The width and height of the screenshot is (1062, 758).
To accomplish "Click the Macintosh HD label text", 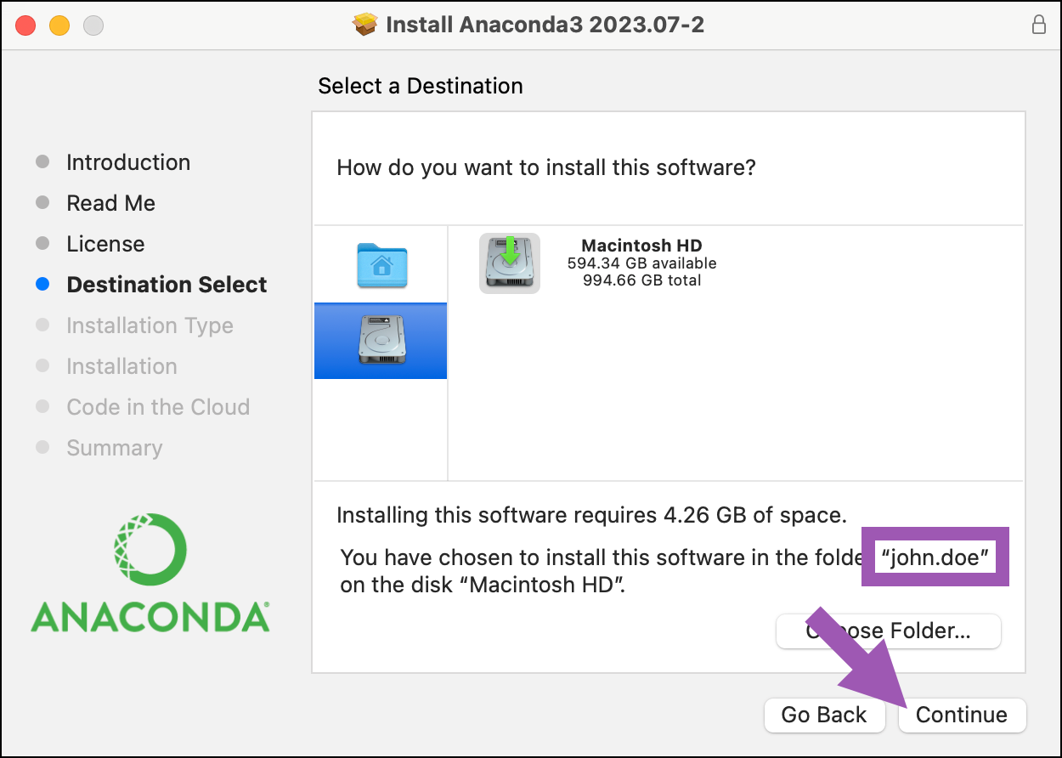I will click(x=641, y=246).
